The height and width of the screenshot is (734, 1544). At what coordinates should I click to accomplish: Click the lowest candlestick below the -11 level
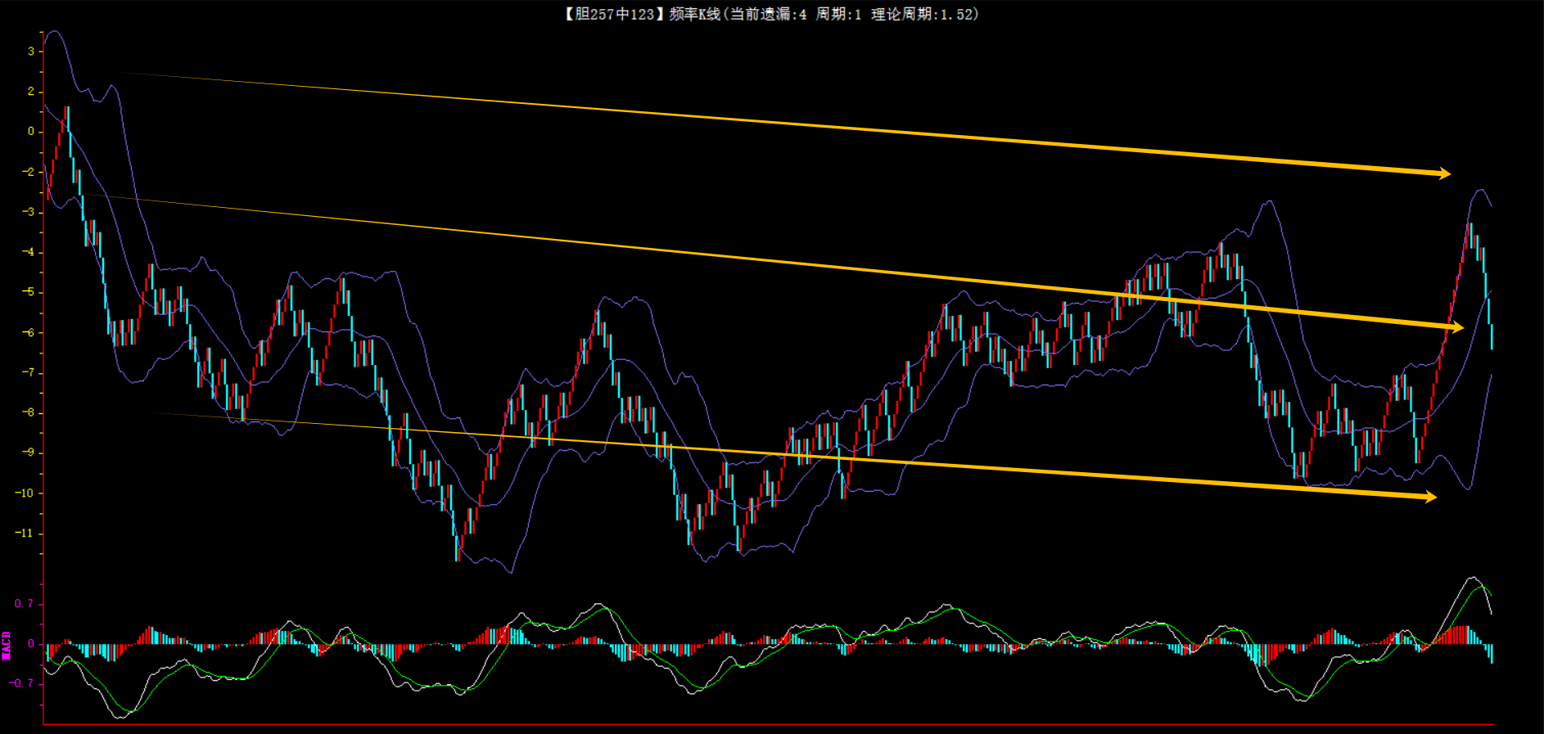click(x=458, y=548)
